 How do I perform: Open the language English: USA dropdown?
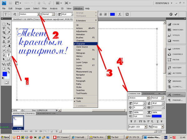pyautogui.click(x=146, y=127)
